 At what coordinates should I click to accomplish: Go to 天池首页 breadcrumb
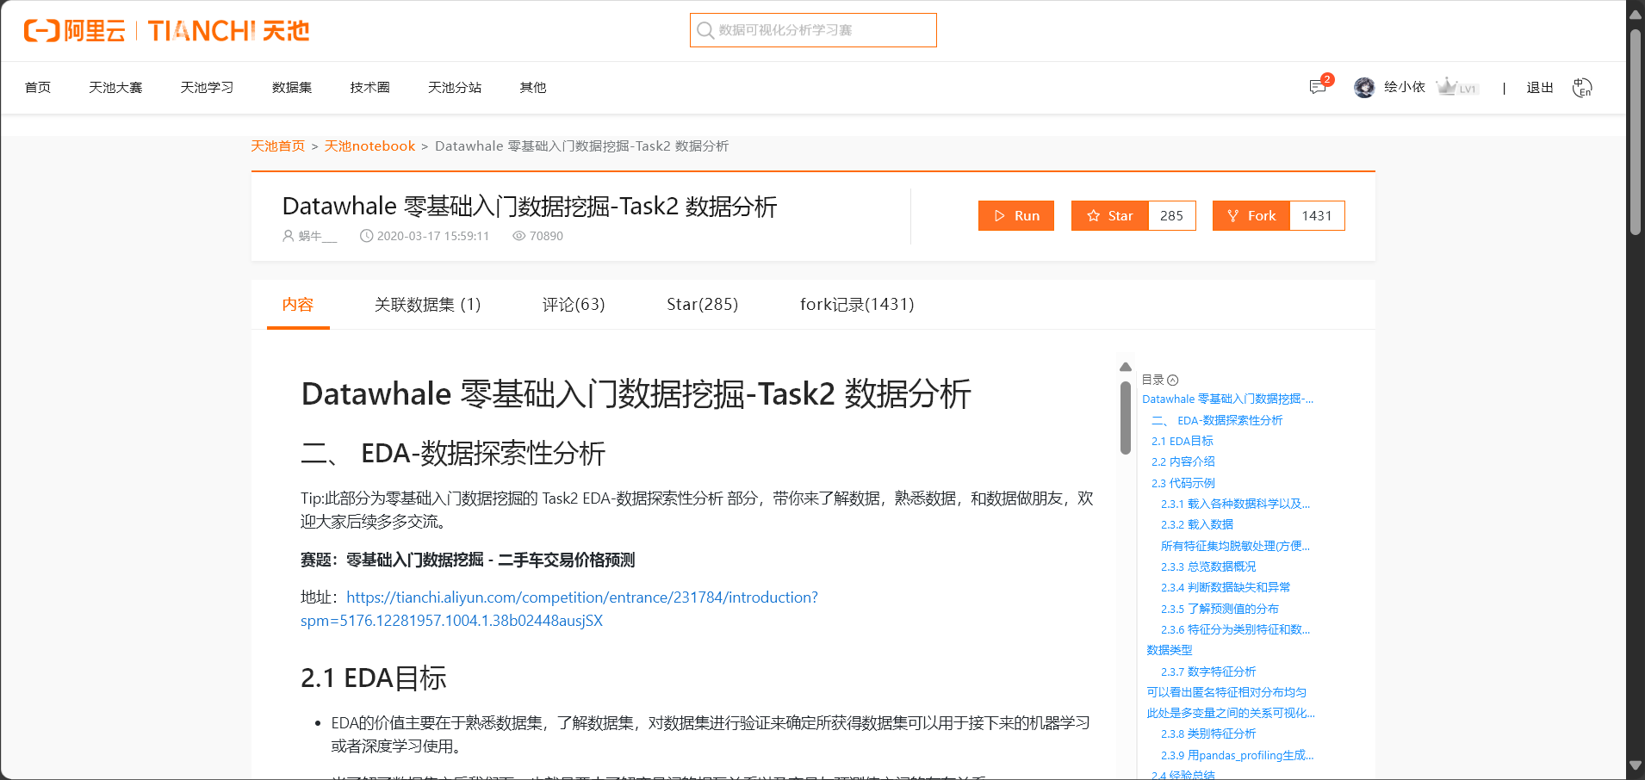tap(277, 146)
